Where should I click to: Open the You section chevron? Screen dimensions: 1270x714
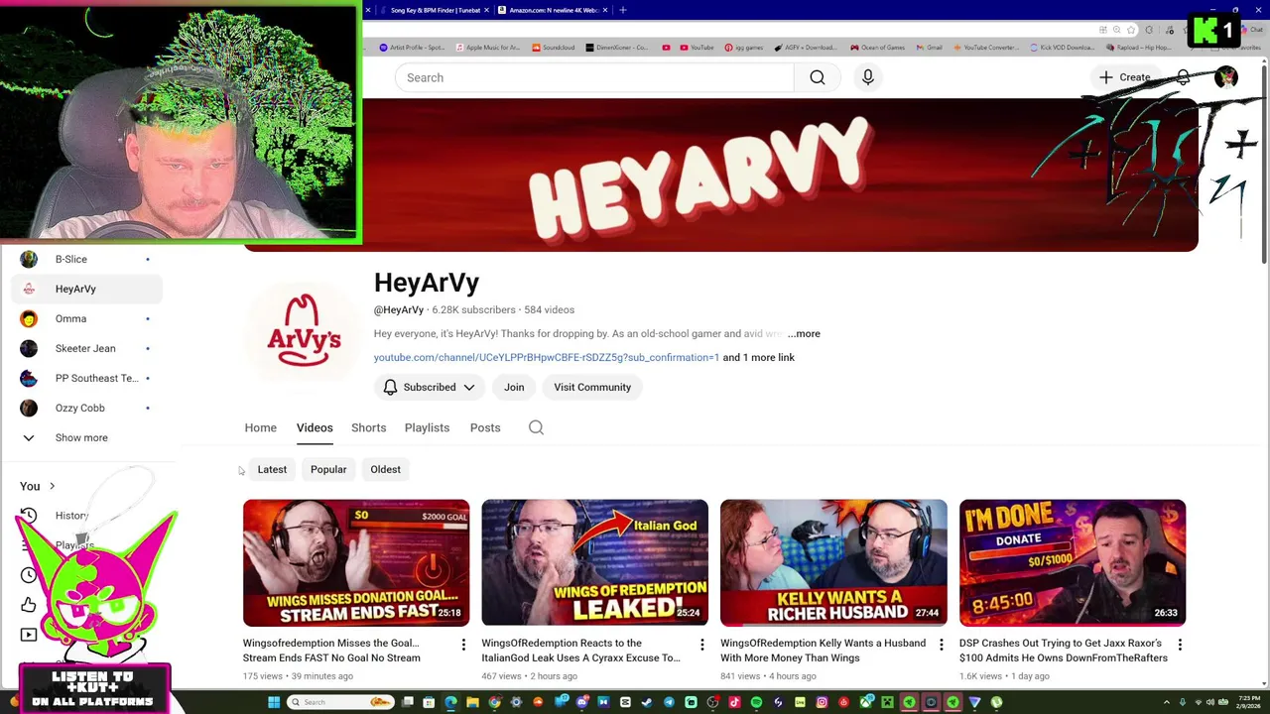coord(52,487)
